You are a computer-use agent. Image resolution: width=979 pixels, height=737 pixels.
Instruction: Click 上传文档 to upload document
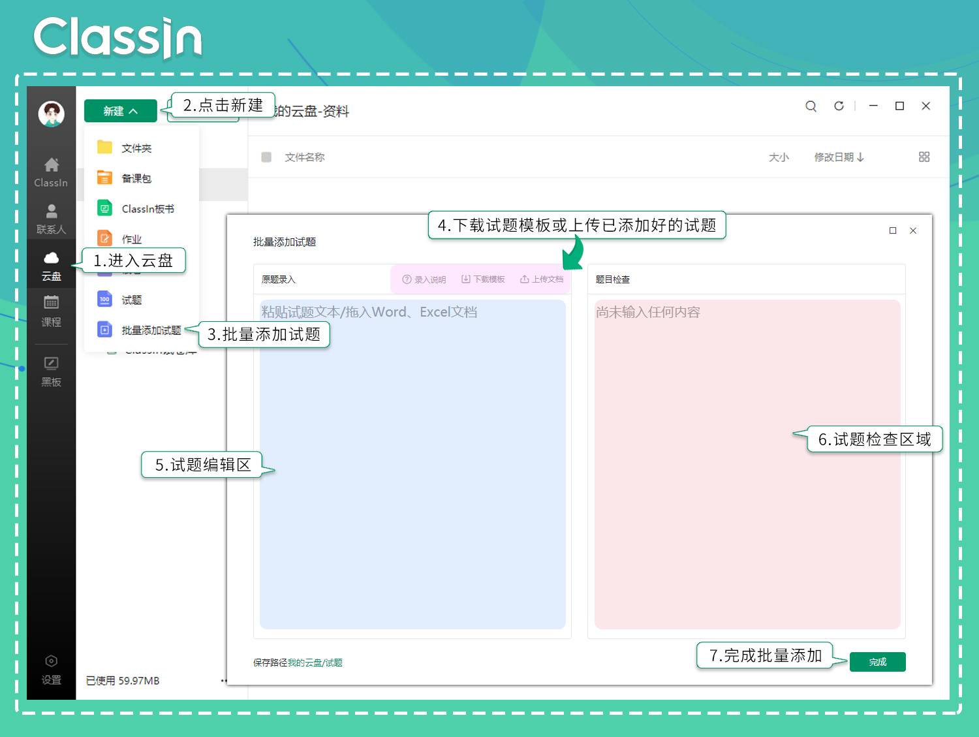point(542,279)
